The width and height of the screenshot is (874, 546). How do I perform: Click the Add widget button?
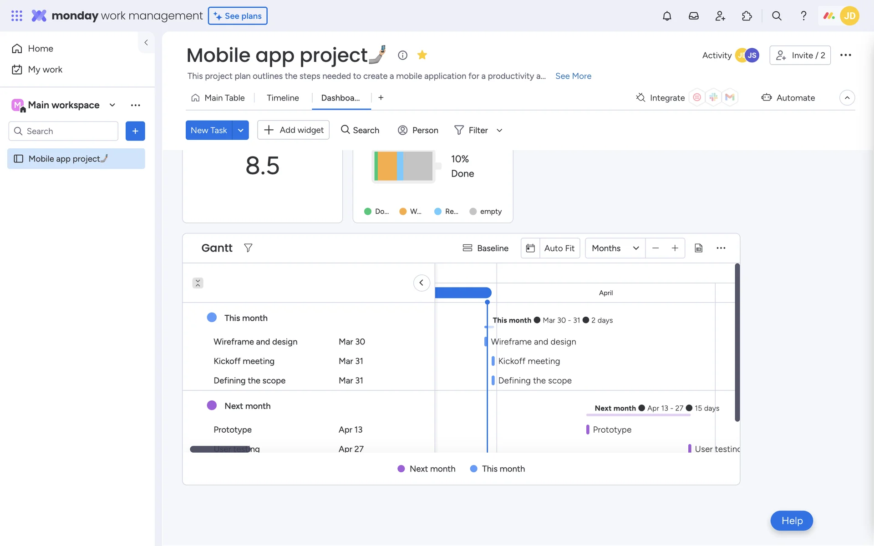point(294,130)
